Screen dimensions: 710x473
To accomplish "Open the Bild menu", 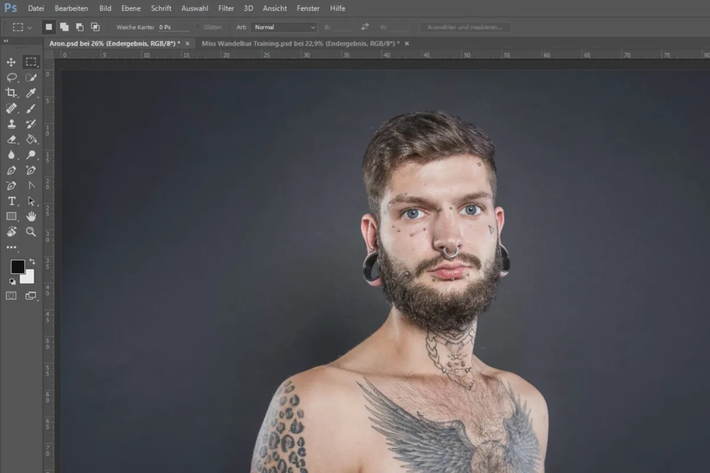I will pyautogui.click(x=105, y=8).
